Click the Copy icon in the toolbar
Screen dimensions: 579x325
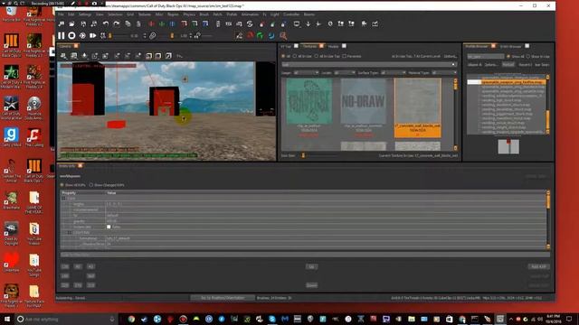coord(128,24)
